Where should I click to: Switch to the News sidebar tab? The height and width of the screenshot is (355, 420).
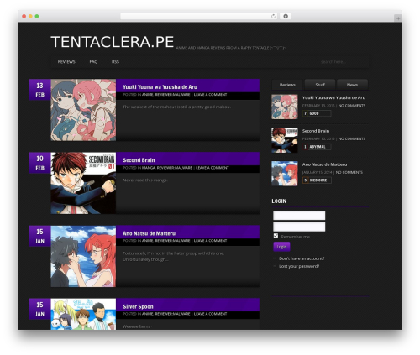352,85
